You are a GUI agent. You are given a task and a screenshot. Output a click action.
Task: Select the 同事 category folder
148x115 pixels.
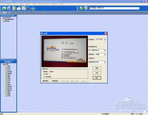(x=9, y=79)
